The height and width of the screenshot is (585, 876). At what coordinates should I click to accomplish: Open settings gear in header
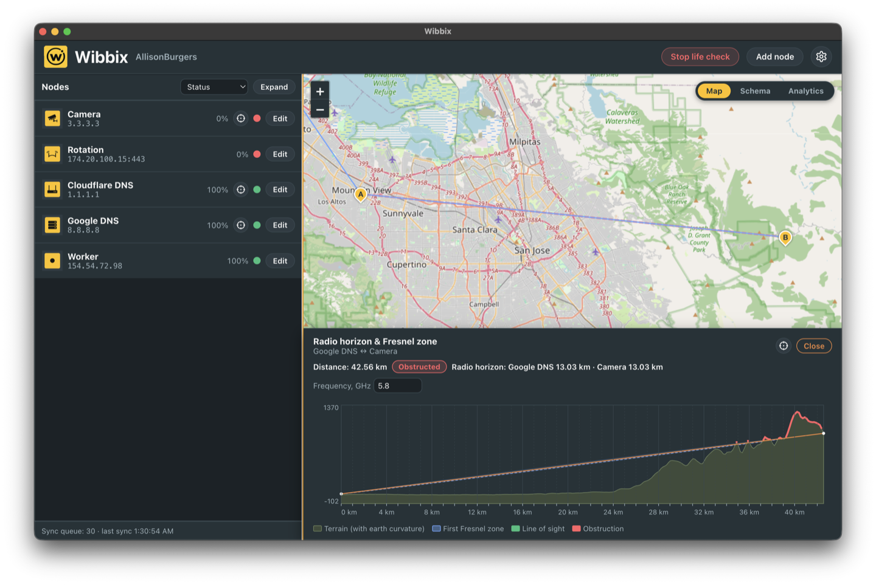[x=821, y=56]
